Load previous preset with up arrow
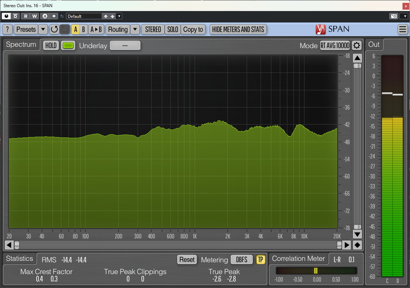 106,16
